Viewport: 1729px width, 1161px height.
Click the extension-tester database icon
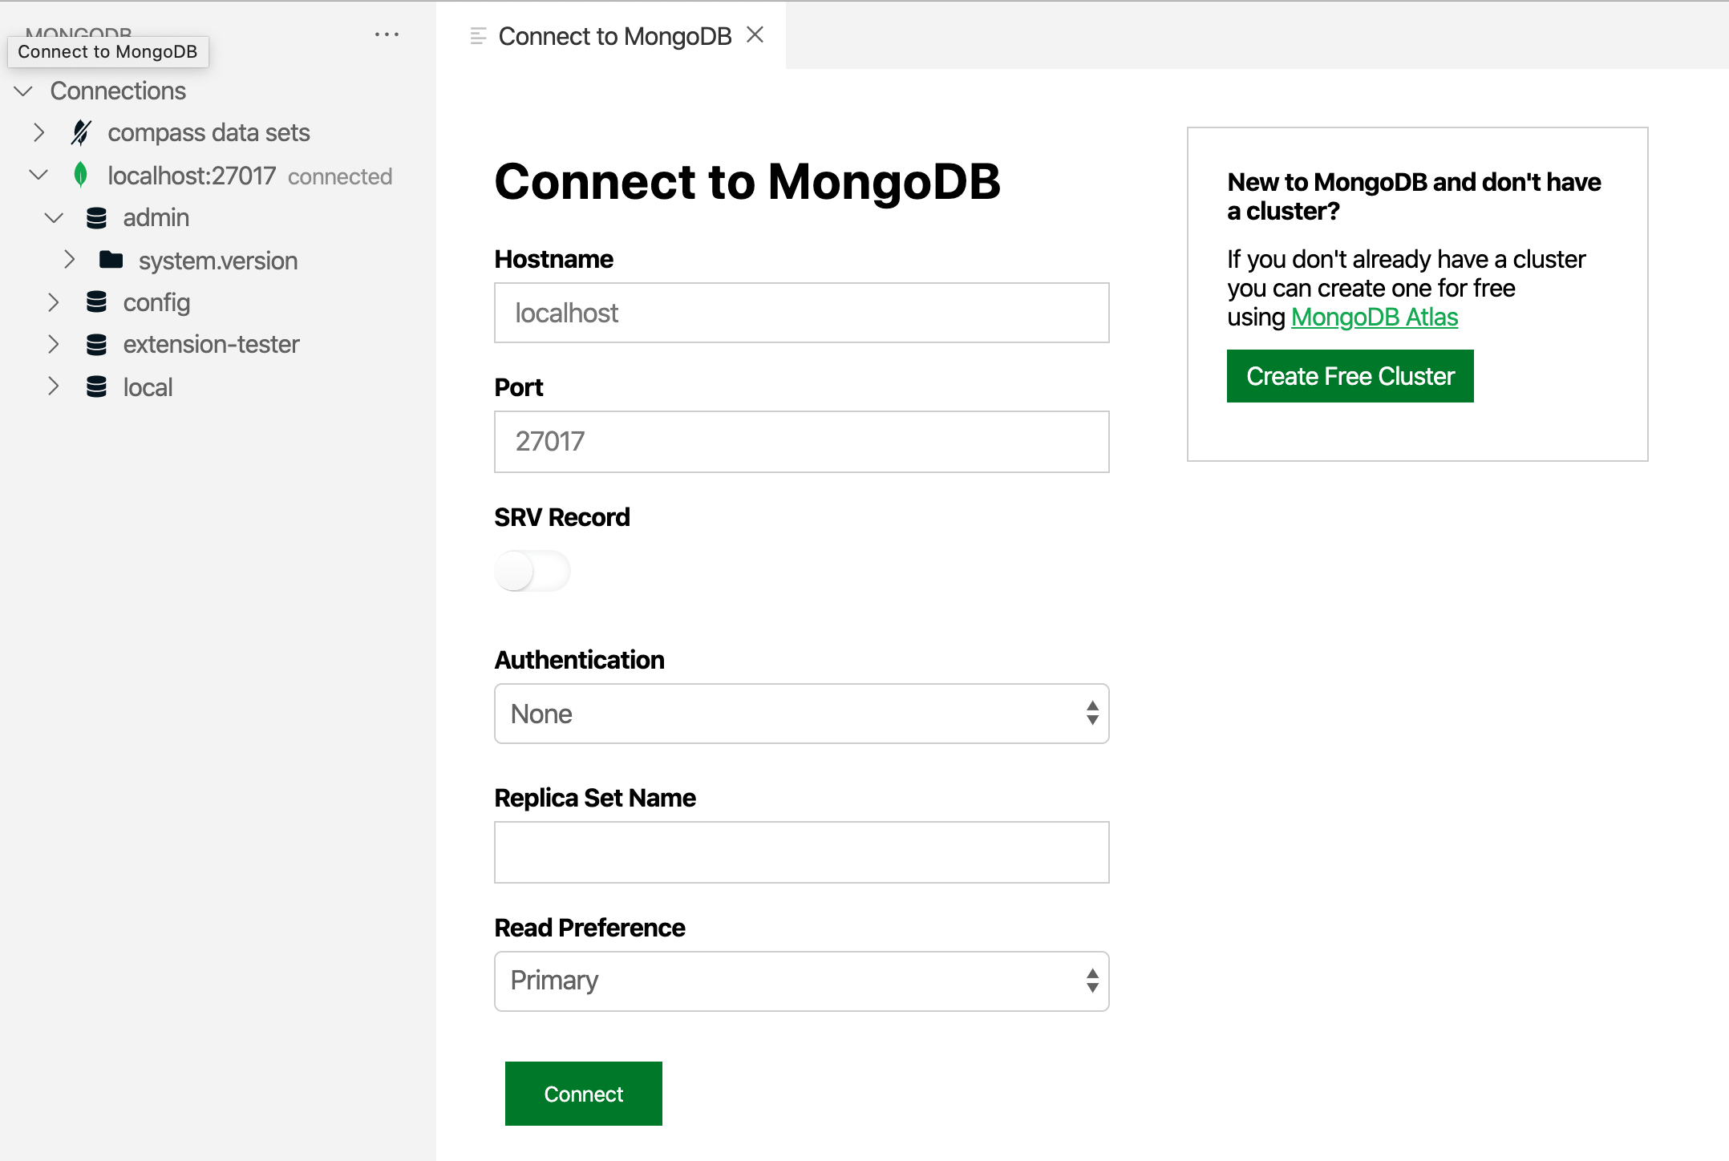[96, 345]
